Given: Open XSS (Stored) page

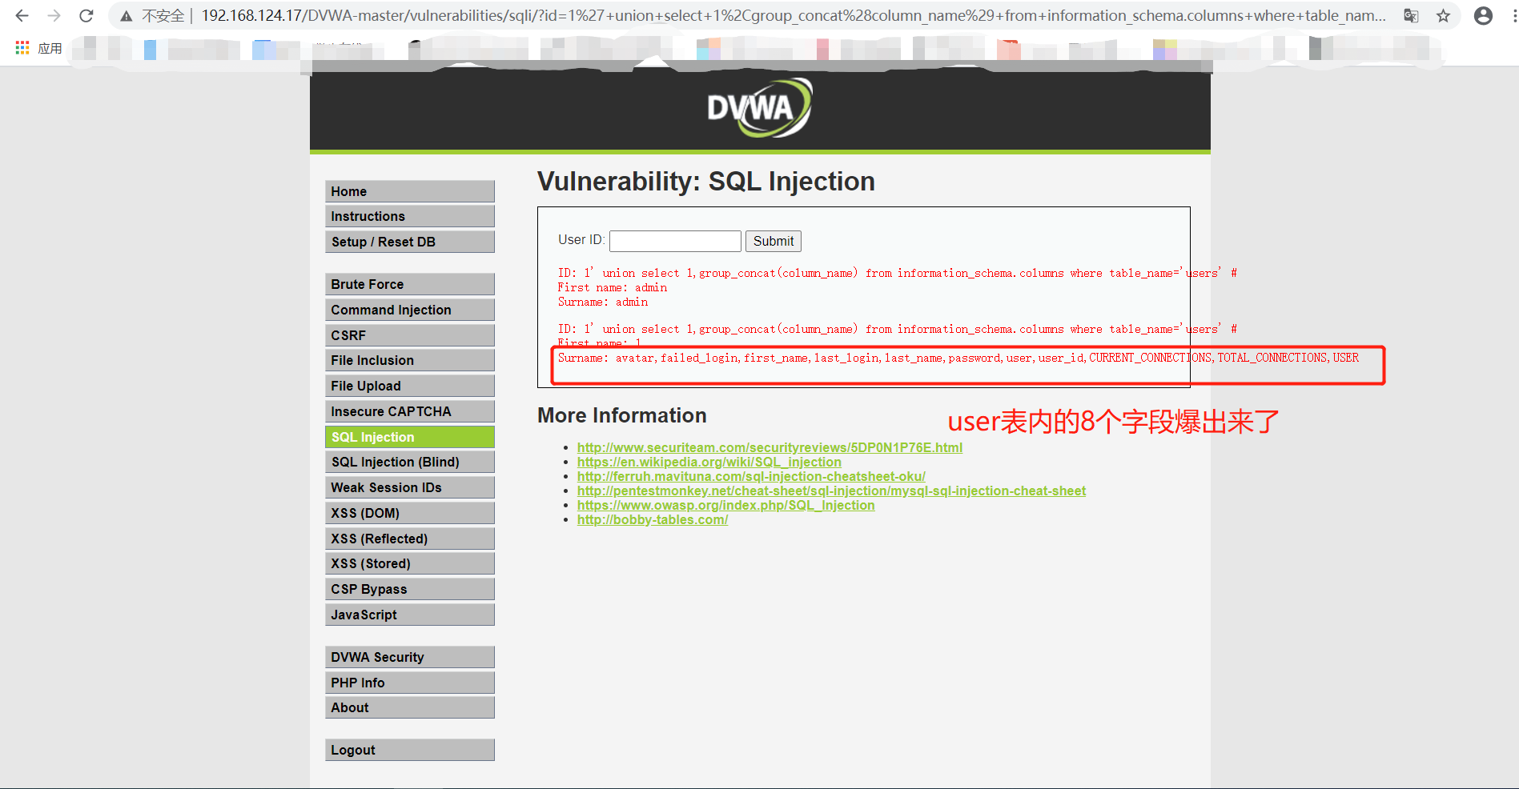Looking at the screenshot, I should pos(410,563).
